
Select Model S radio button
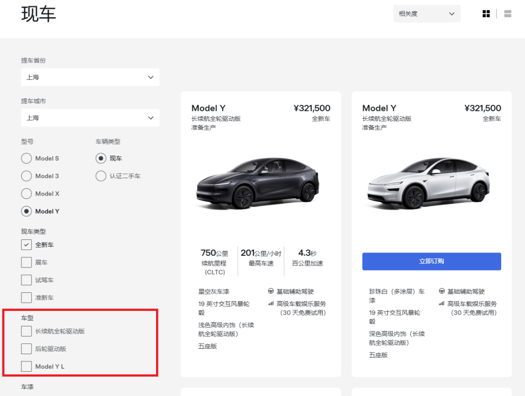26,159
